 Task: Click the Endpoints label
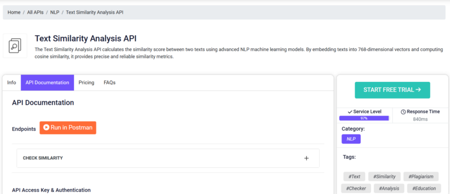coord(24,129)
